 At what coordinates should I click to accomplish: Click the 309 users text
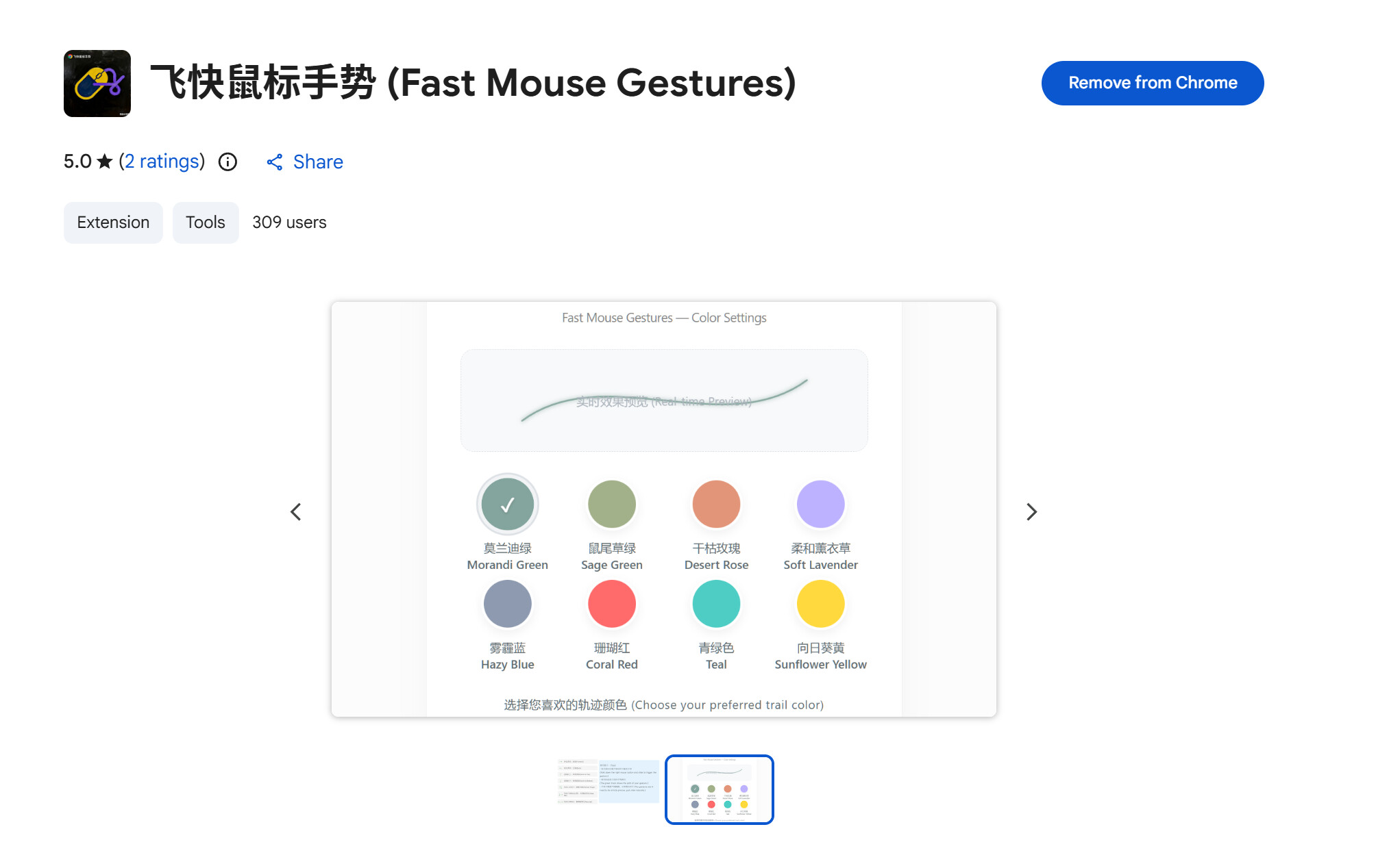point(289,222)
